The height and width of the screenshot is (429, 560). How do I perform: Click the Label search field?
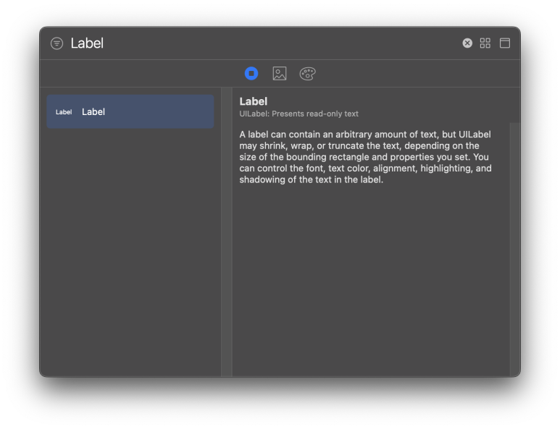click(264, 43)
